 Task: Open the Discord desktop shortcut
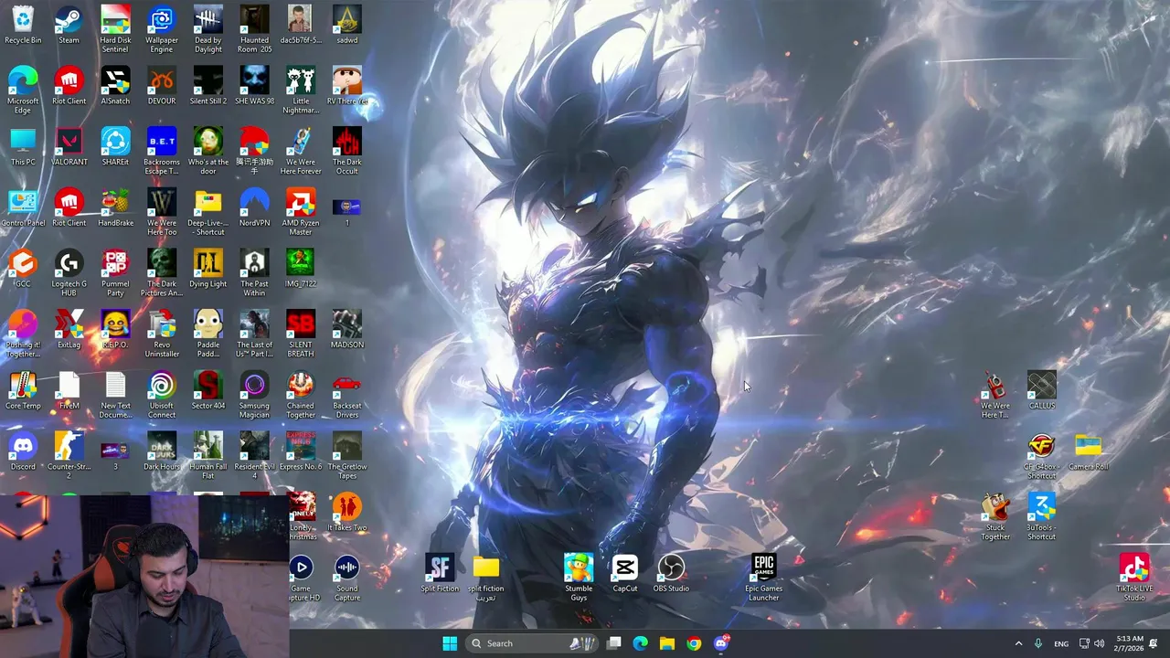[x=23, y=451]
